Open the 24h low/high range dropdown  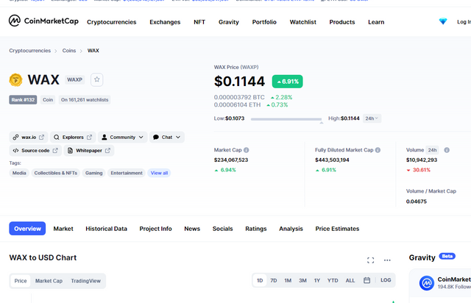pyautogui.click(x=372, y=118)
